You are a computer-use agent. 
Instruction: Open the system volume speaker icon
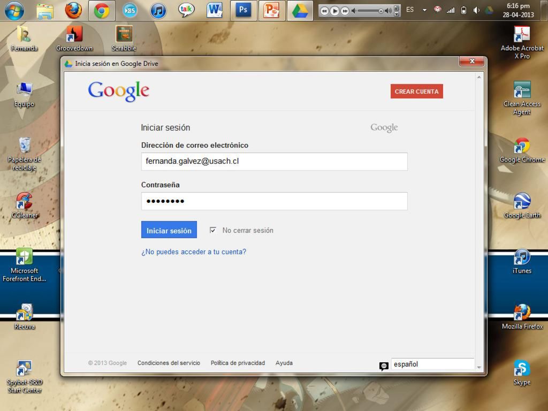(476, 10)
